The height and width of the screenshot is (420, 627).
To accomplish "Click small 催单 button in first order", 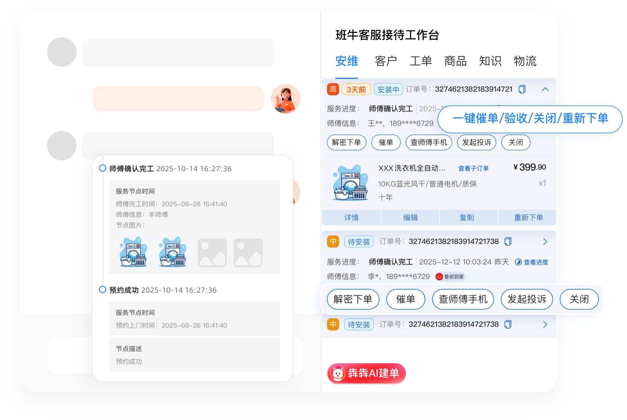I will pyautogui.click(x=386, y=142).
